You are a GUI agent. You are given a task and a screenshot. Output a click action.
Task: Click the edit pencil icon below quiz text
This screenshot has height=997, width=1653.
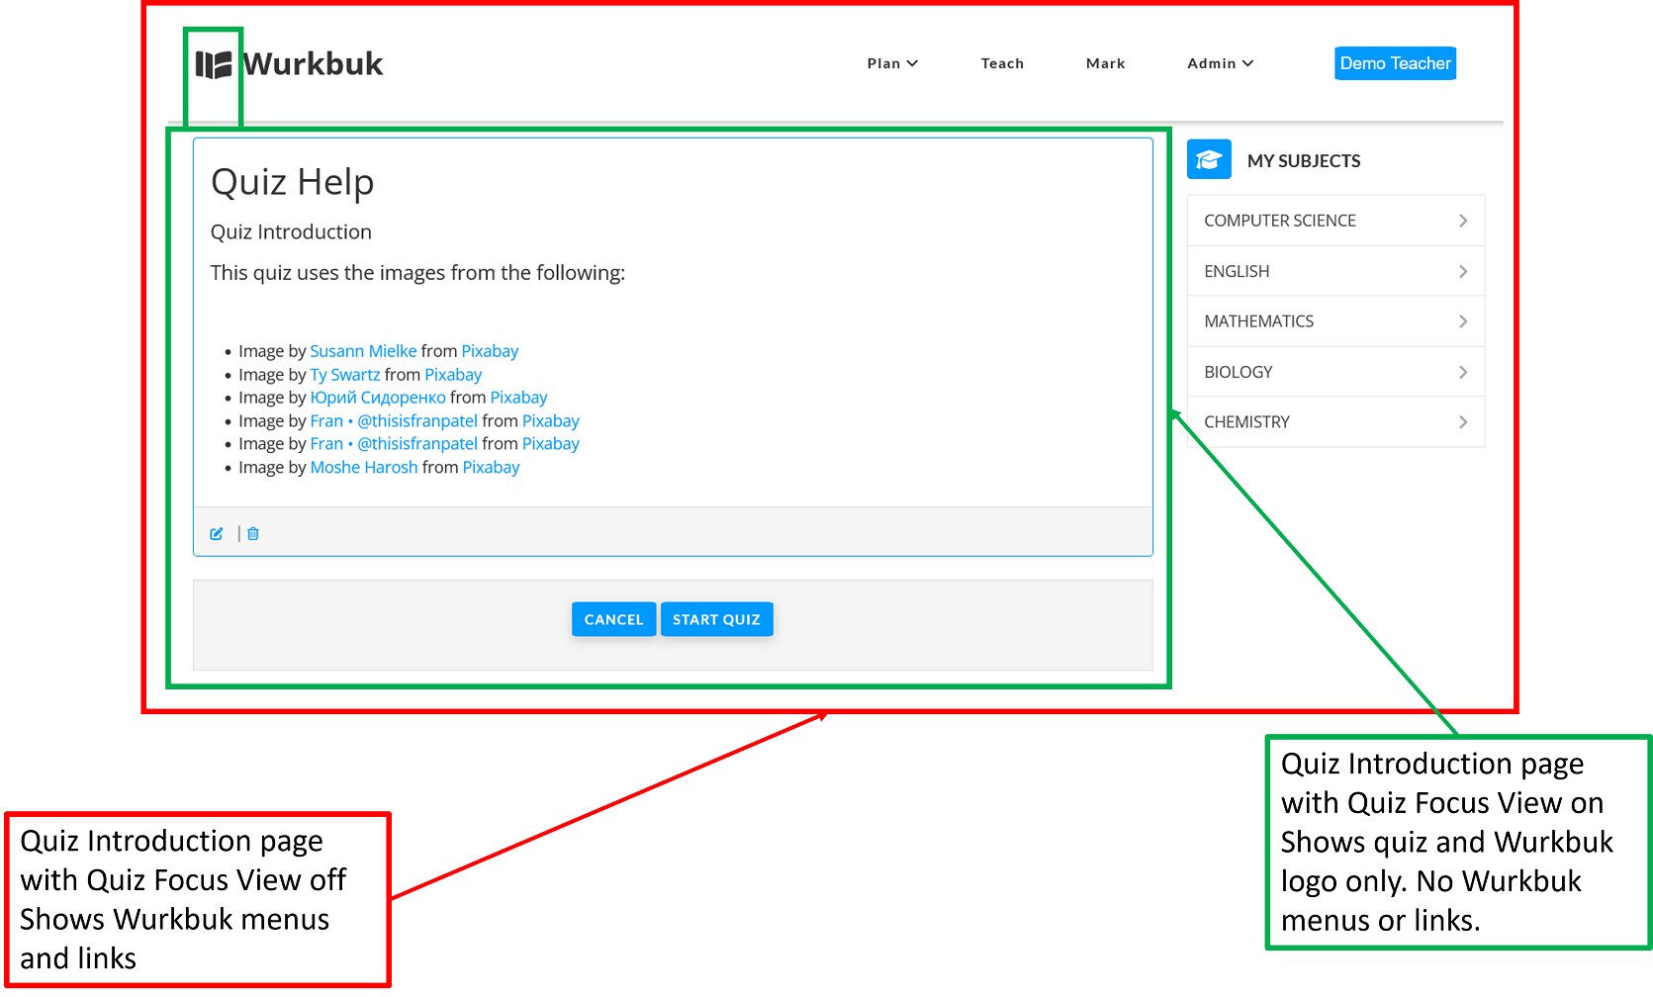coord(217,534)
